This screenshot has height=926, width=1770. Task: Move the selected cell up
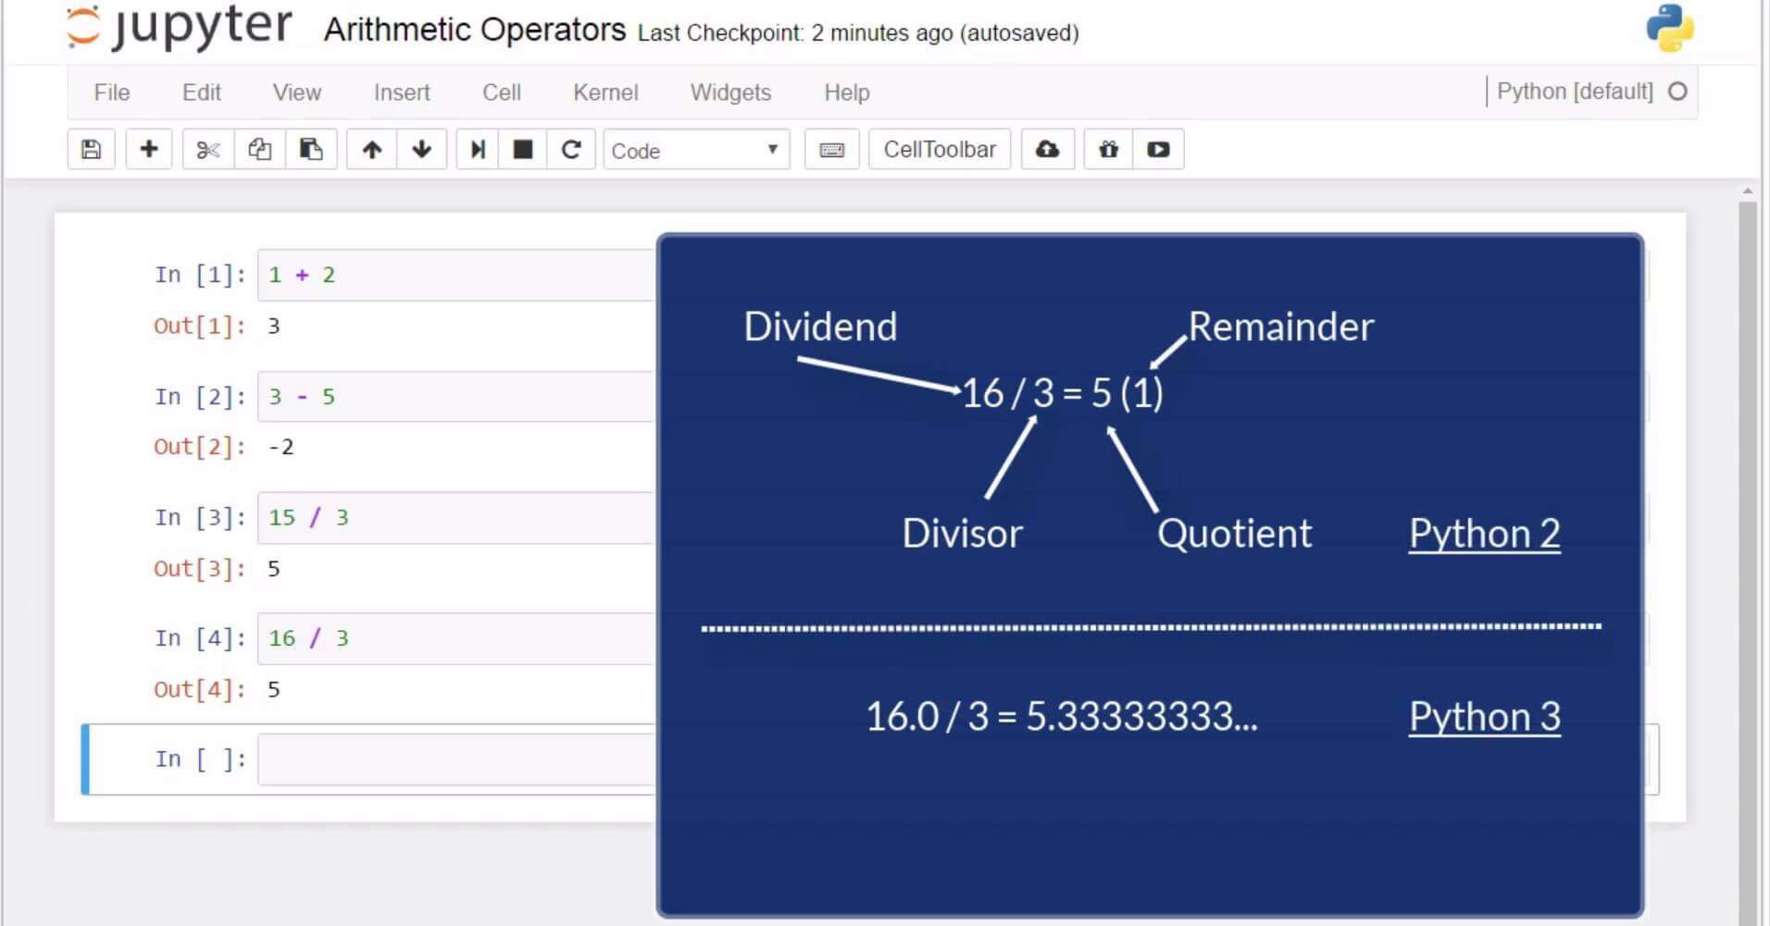point(371,149)
